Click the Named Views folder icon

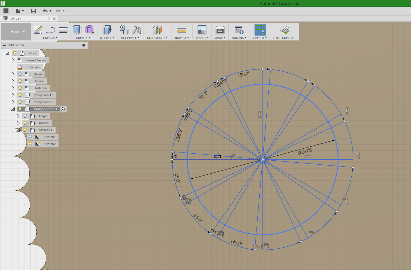(x=20, y=60)
